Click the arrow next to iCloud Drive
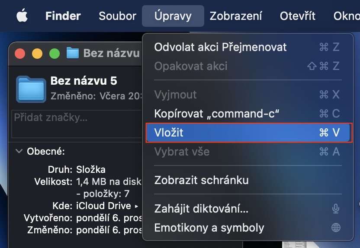 (x=137, y=206)
